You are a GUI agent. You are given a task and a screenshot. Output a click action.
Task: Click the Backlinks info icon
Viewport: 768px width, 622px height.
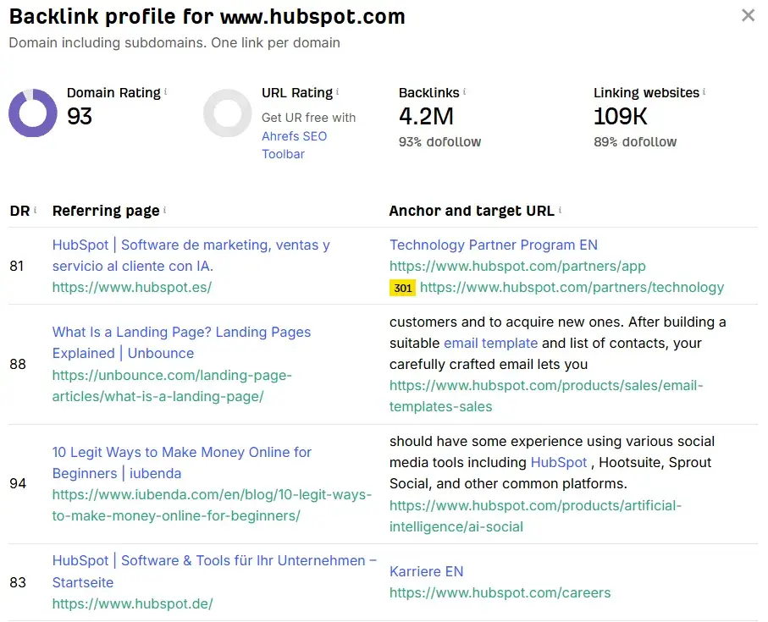click(x=464, y=91)
